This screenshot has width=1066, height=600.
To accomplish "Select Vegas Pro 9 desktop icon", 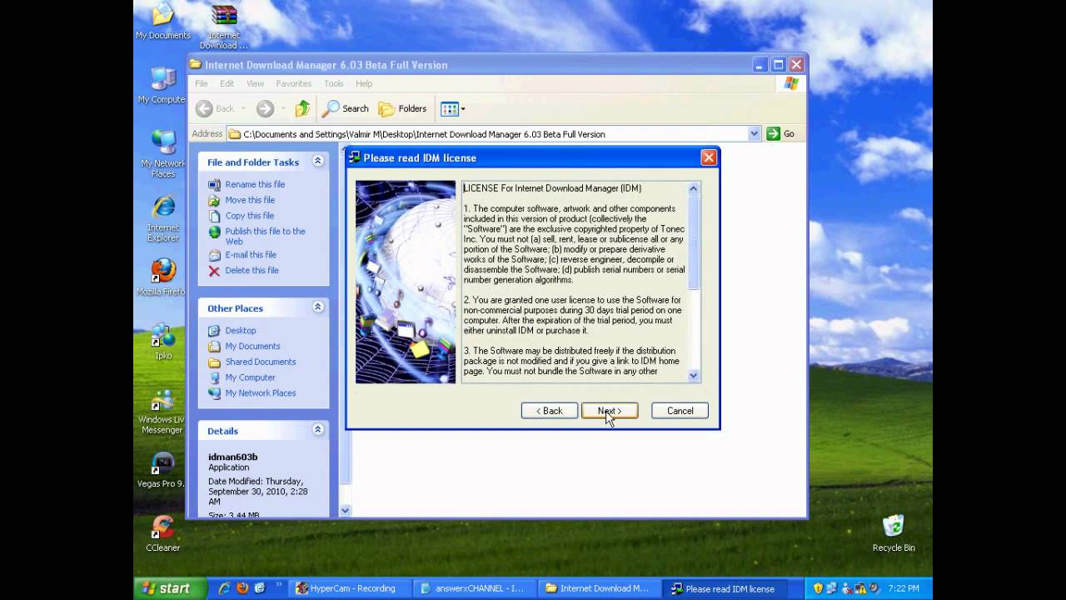I will tap(162, 471).
